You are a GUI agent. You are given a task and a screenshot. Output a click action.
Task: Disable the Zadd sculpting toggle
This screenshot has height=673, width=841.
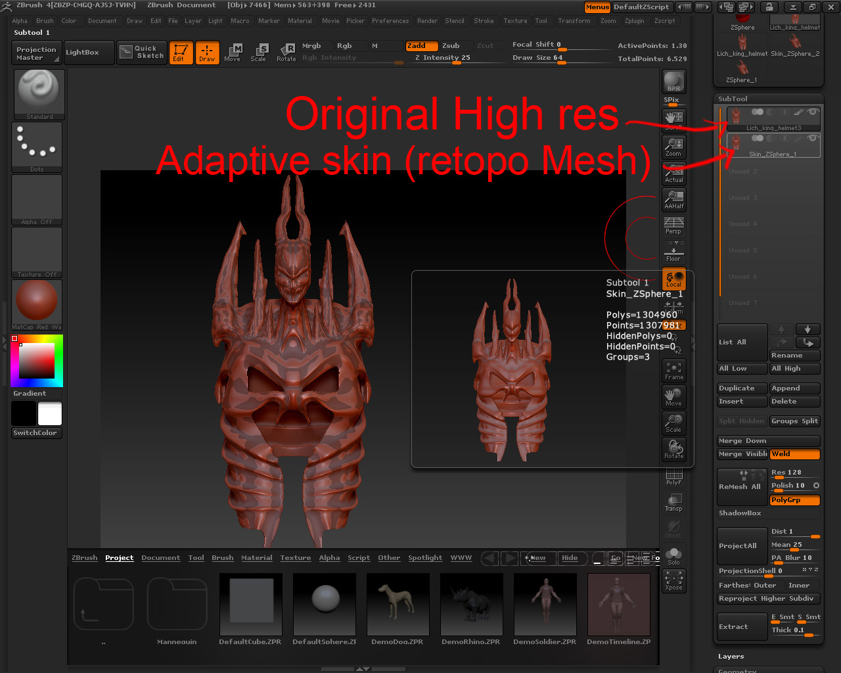click(x=421, y=46)
